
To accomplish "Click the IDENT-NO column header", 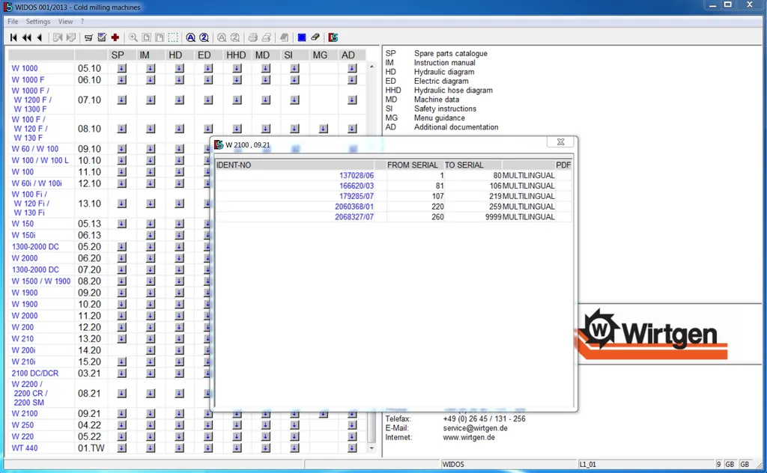I will pos(294,165).
